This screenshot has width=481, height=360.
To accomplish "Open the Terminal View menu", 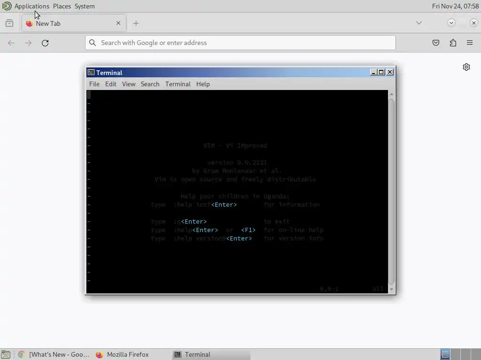I will pos(129,84).
